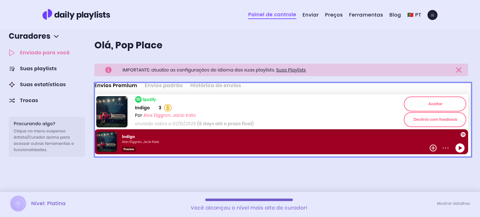Open the Suas Playlists link in banner
480x217 pixels.
click(291, 70)
